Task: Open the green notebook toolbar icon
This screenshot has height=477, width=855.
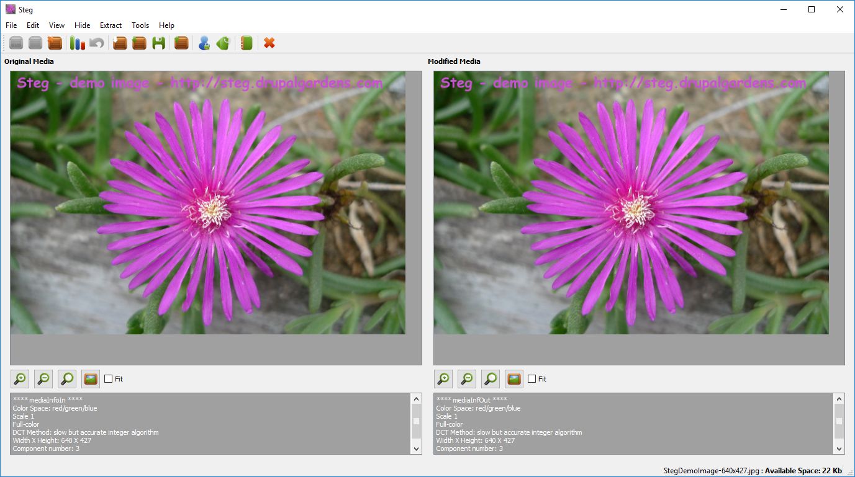Action: (247, 43)
